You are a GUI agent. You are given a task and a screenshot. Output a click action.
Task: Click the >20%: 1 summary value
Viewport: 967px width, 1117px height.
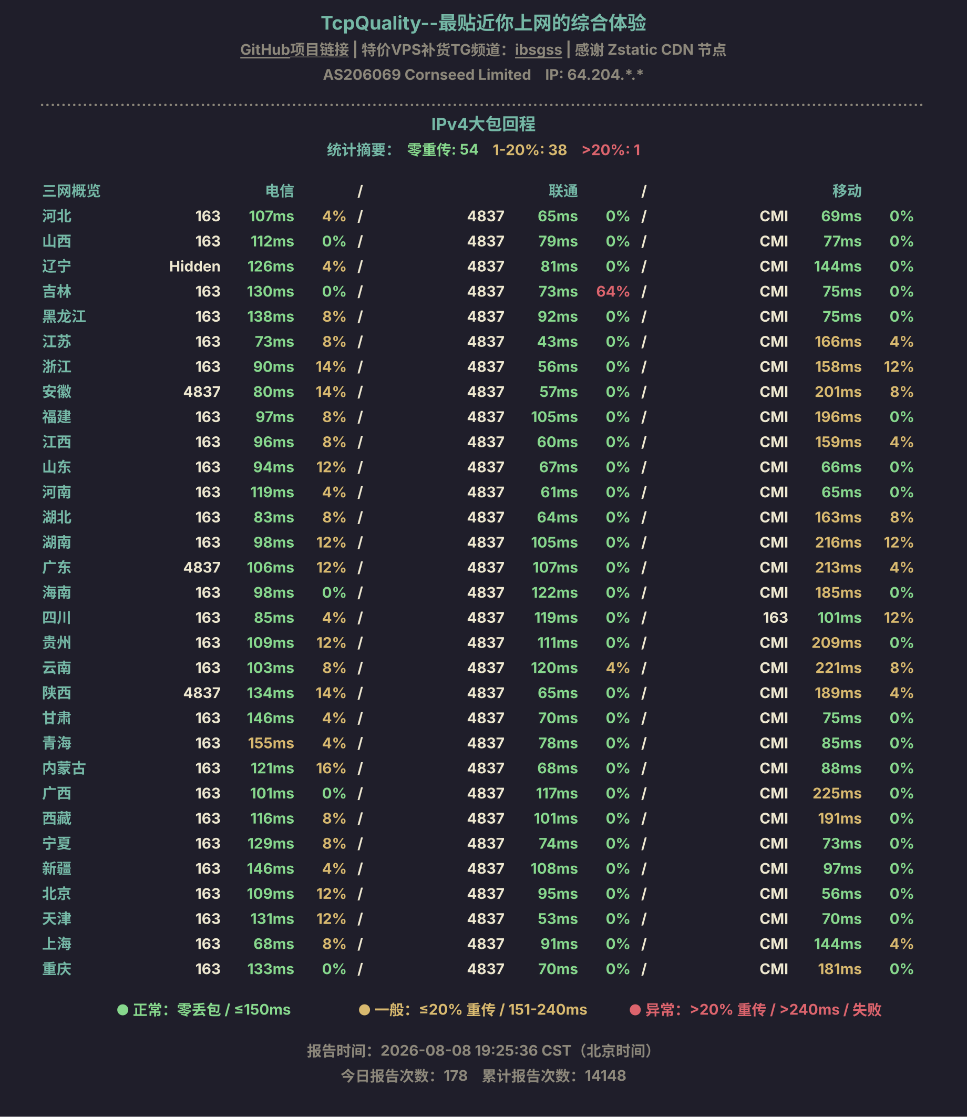pyautogui.click(x=611, y=149)
